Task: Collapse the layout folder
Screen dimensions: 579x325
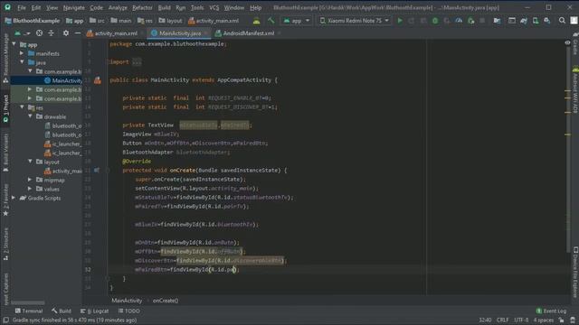Action: pyautogui.click(x=30, y=162)
